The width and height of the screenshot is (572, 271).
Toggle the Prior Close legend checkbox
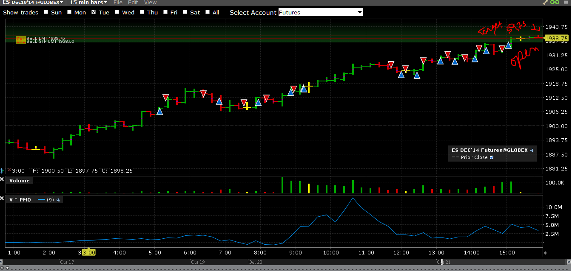point(492,157)
